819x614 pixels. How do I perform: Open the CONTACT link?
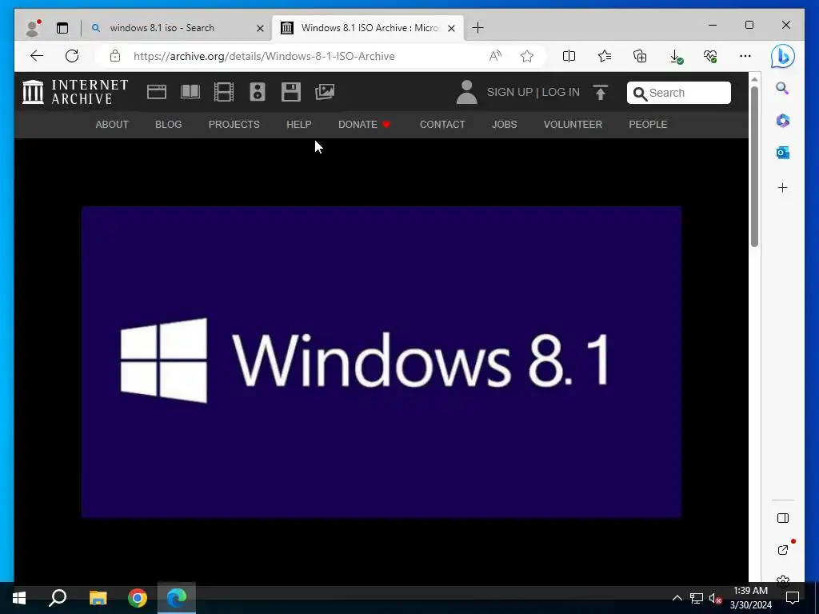point(442,124)
